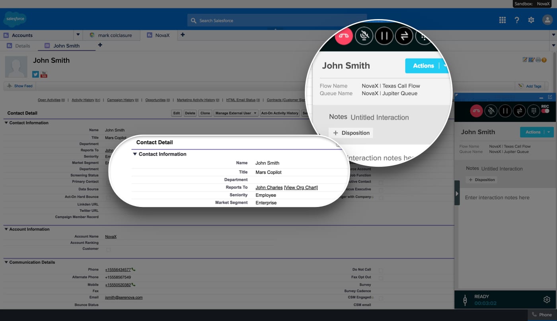Click the dial icon next to Mobile number
Image resolution: width=557 pixels, height=321 pixels.
click(133, 284)
